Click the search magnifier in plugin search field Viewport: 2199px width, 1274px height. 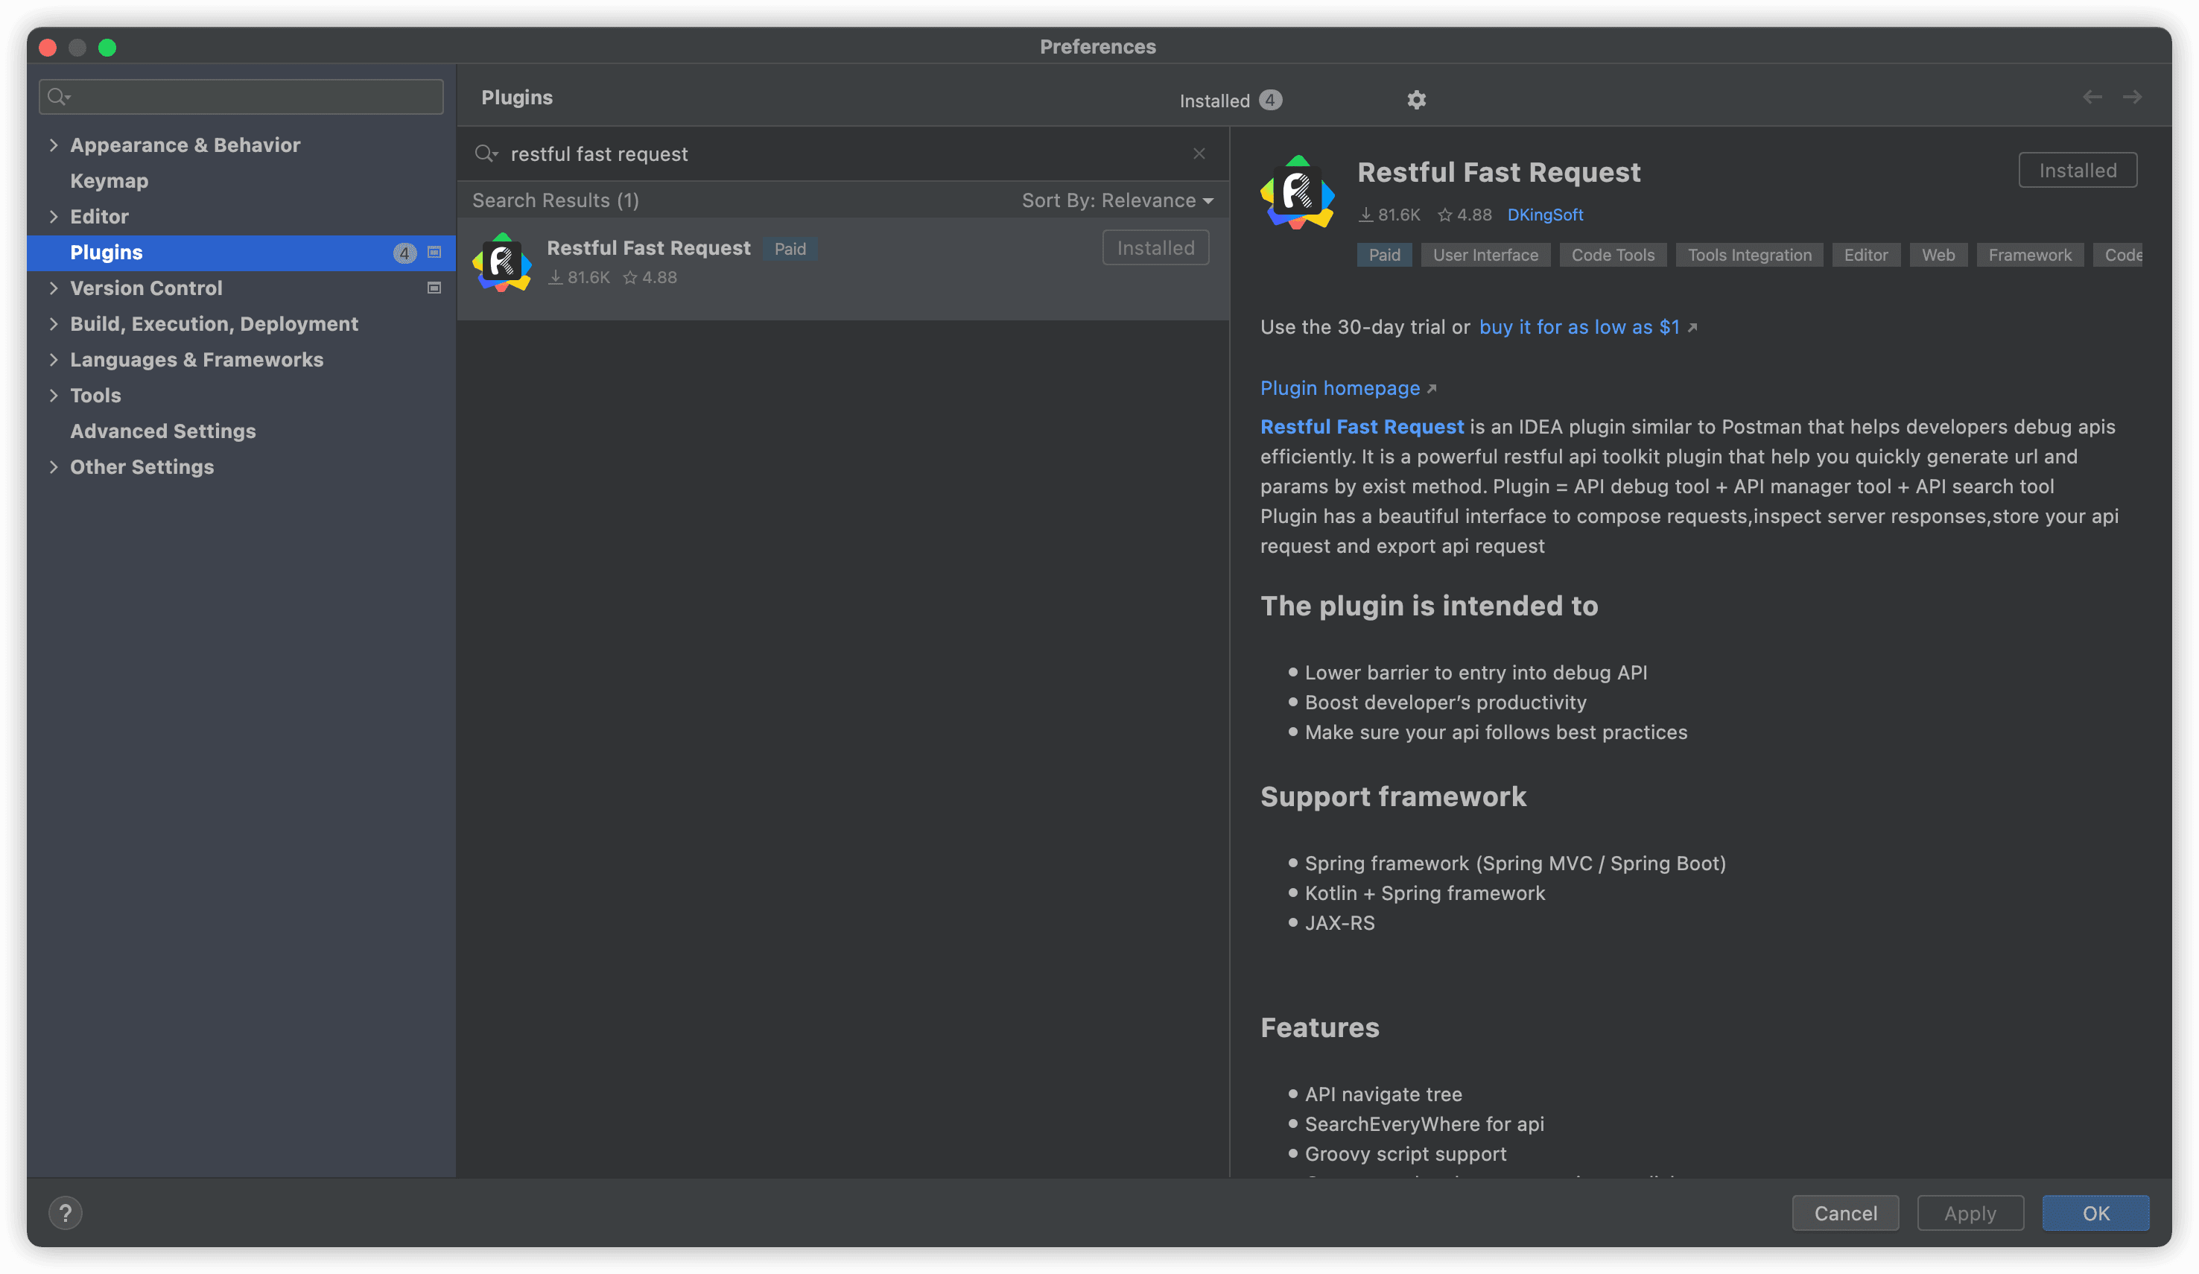tap(485, 153)
